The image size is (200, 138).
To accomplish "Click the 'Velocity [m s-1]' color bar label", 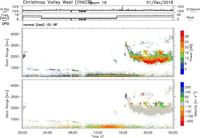I will click(195, 104).
